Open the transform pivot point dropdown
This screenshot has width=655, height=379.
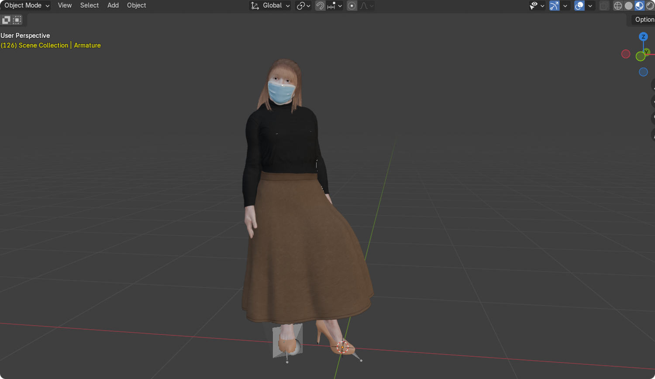303,6
